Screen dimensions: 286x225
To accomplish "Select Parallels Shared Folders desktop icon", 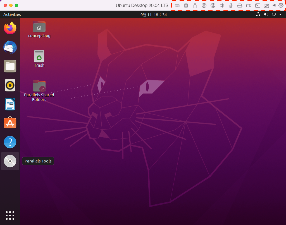I will pos(39,91).
